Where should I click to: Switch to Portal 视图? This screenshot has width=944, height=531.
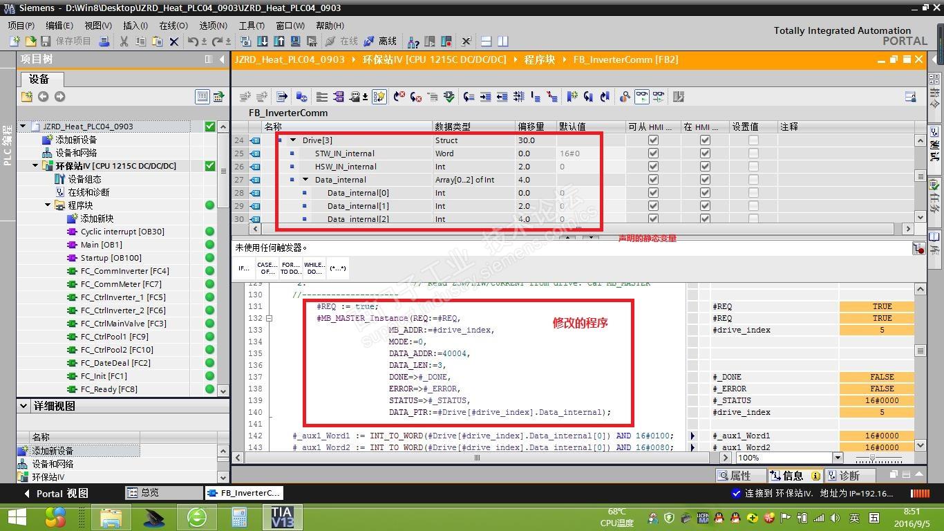55,494
